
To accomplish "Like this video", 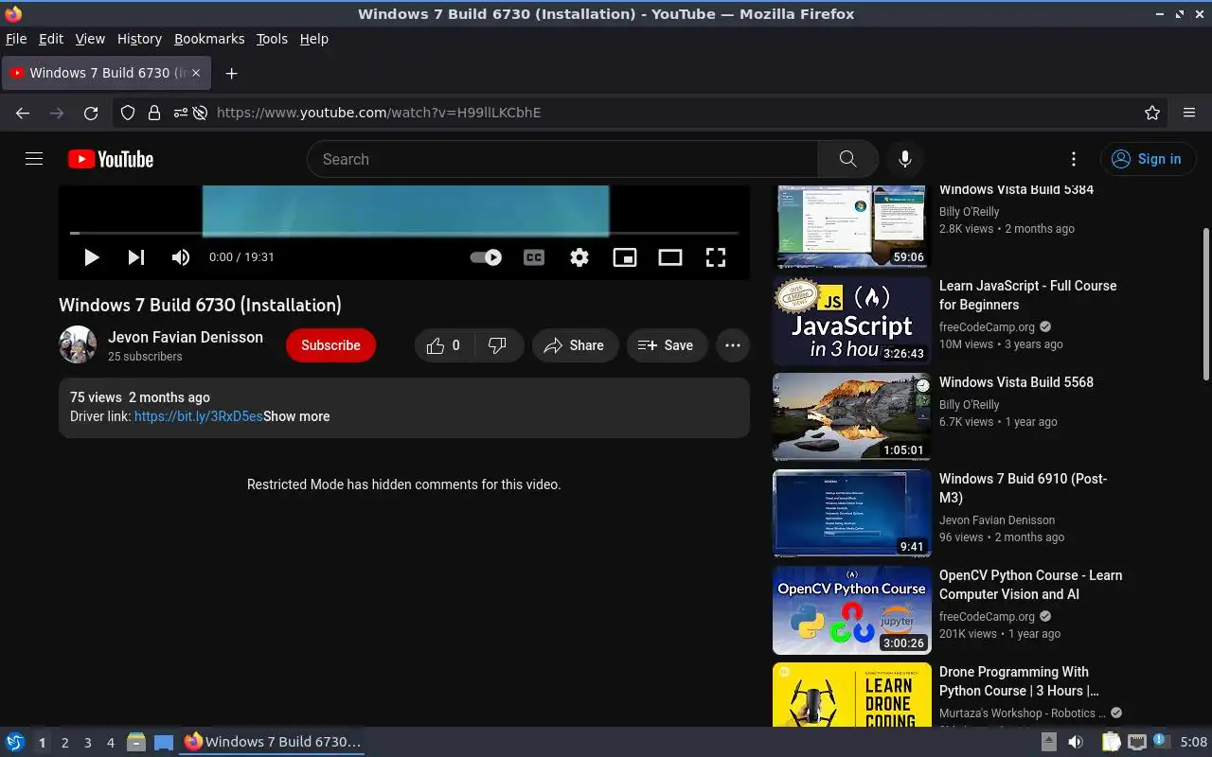I will [444, 345].
